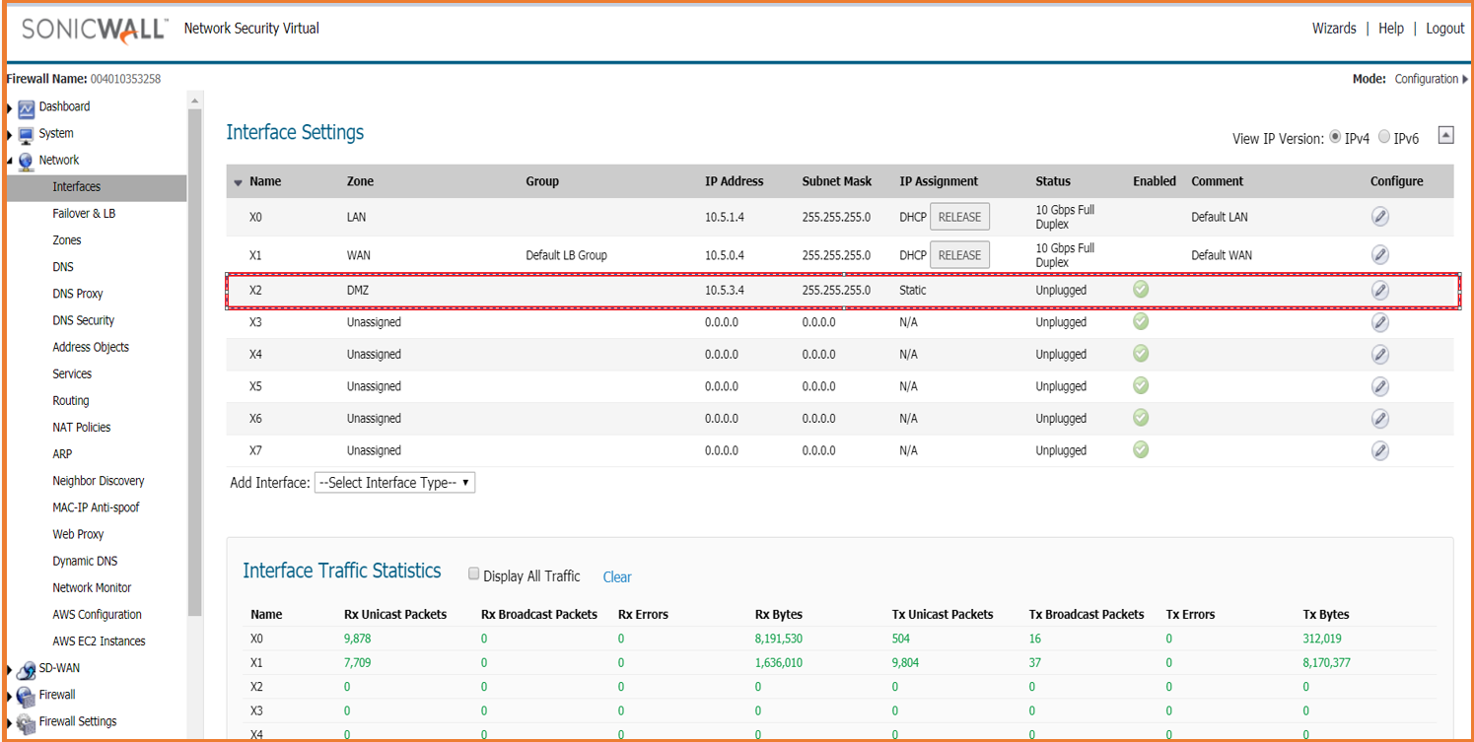Open X2 DMZ interface configure pencil
This screenshot has width=1474, height=742.
(x=1380, y=291)
